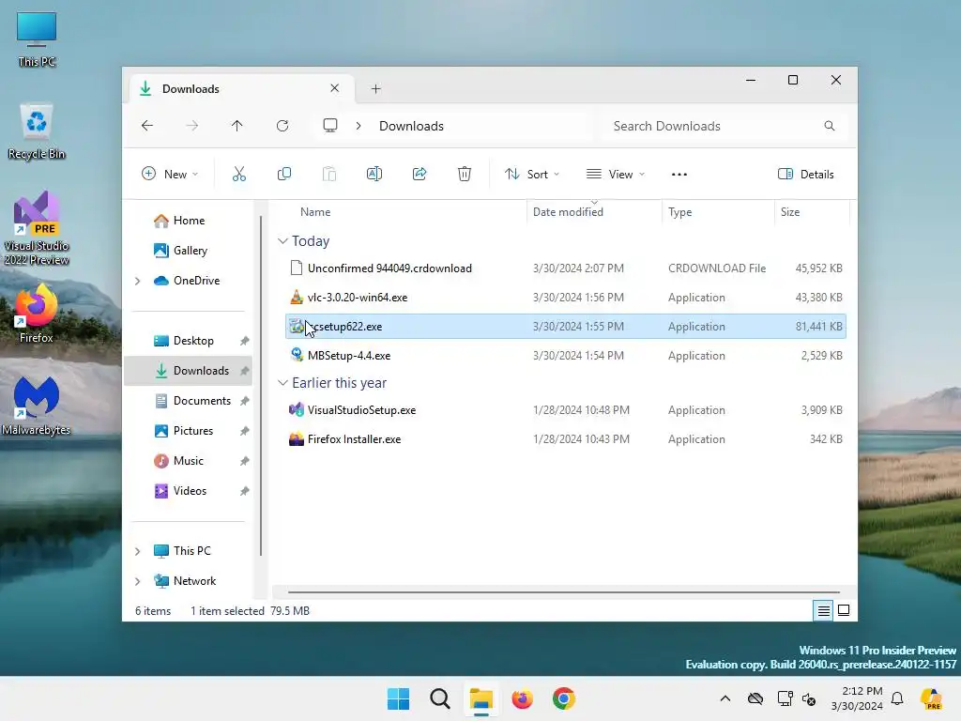Click Chrome icon on taskbar
The image size is (961, 721).
tap(564, 698)
